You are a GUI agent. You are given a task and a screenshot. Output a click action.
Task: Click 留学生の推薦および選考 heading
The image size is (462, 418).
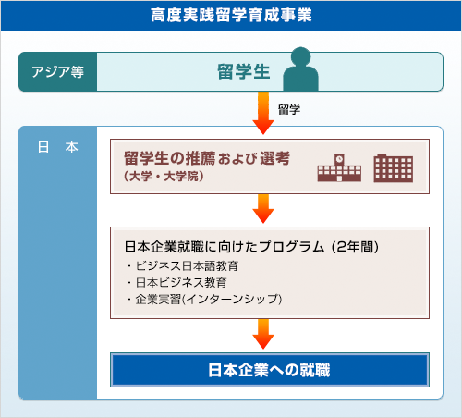(207, 158)
